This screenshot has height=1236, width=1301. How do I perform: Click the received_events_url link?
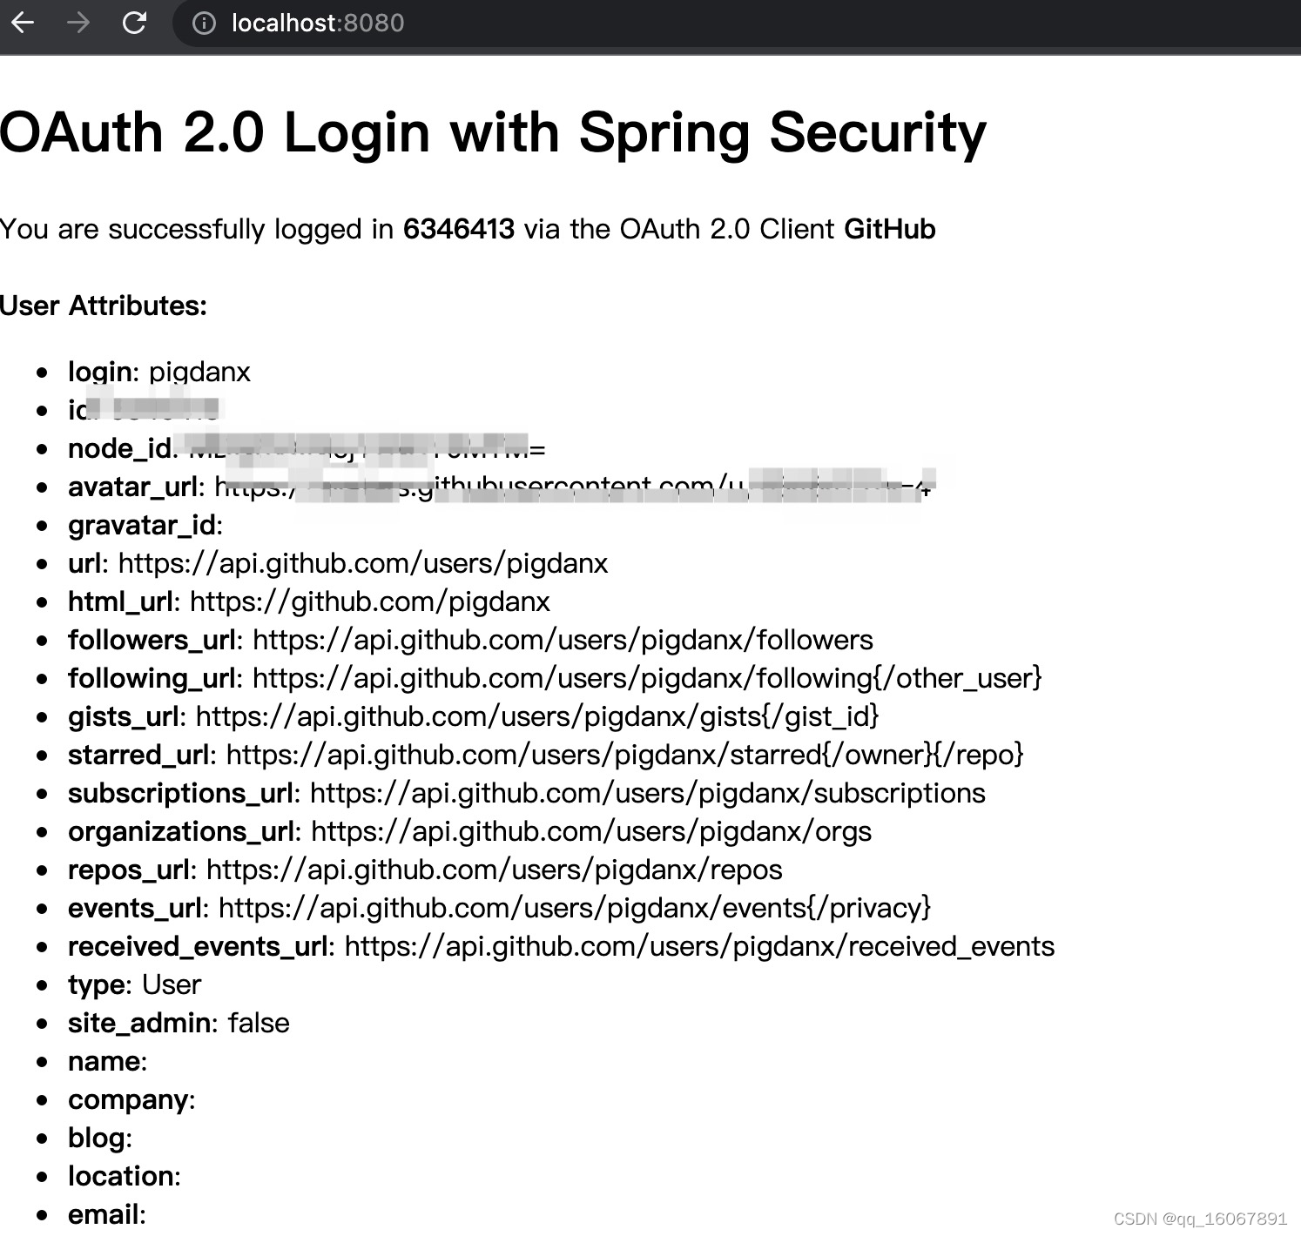pyautogui.click(x=697, y=946)
